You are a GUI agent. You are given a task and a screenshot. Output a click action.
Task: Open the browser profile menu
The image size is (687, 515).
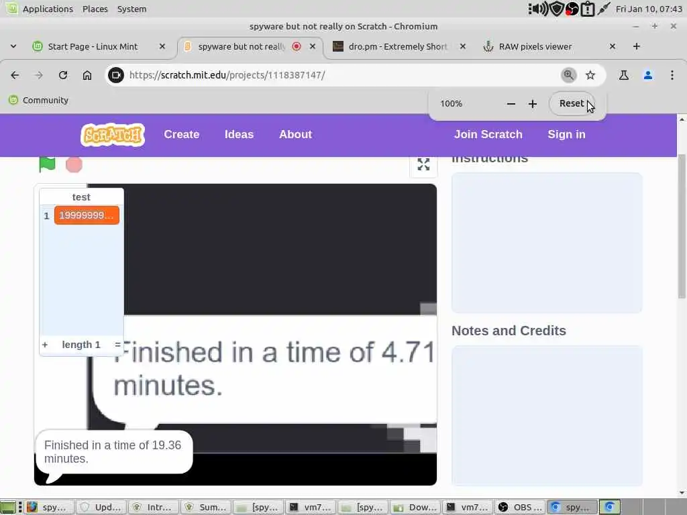(x=648, y=75)
